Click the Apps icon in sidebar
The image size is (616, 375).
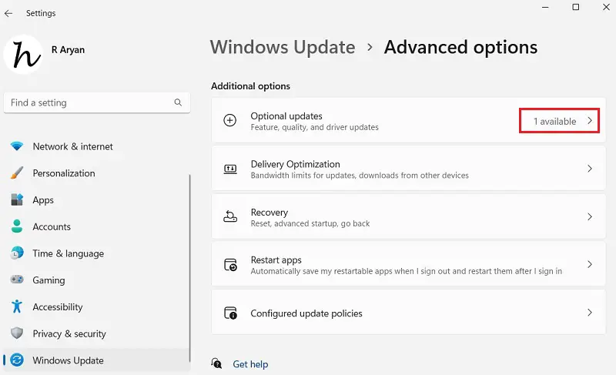coord(17,200)
